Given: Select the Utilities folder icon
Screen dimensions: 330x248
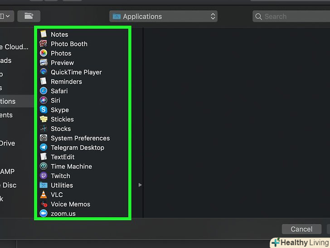Looking at the screenshot, I should click(44, 185).
